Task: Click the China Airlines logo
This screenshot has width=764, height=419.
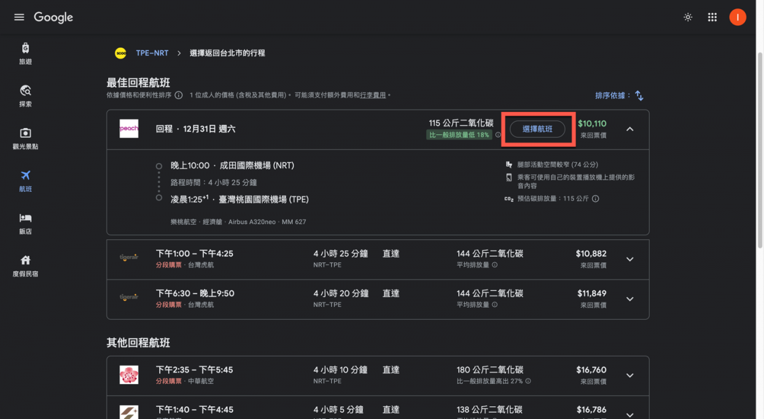Action: point(129,374)
